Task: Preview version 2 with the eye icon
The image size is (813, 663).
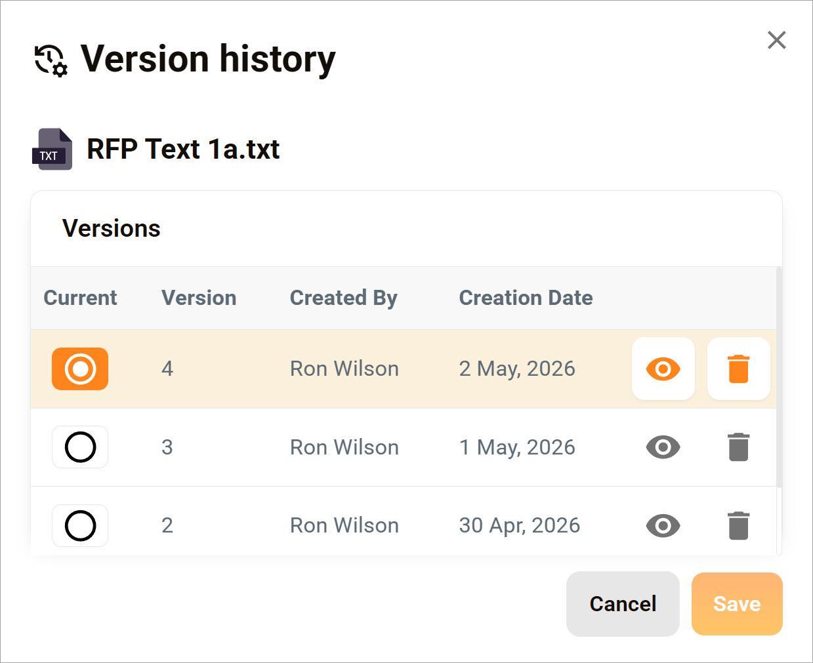Action: click(x=663, y=525)
